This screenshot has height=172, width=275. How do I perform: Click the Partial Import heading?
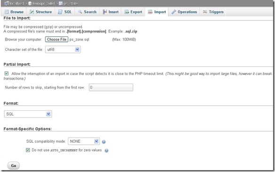tap(17, 64)
